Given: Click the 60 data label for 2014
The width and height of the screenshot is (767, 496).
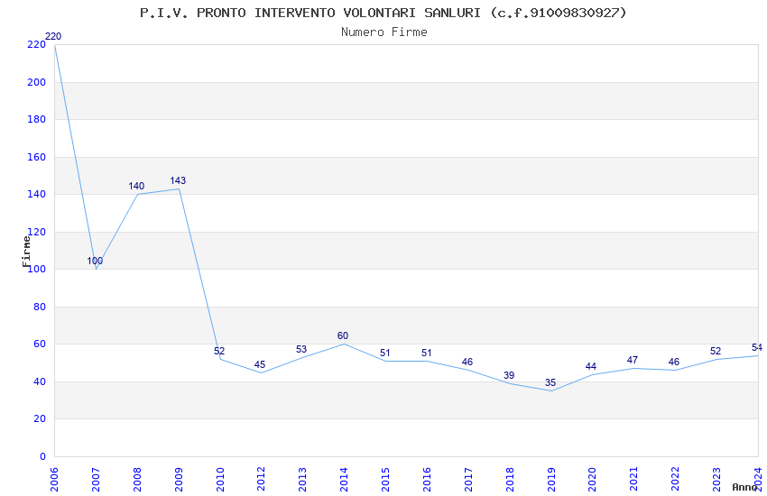Looking at the screenshot, I should [x=343, y=335].
